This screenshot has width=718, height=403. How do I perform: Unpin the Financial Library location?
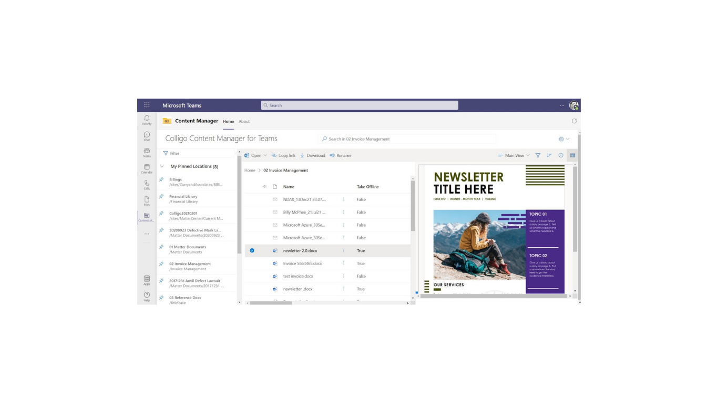click(161, 196)
